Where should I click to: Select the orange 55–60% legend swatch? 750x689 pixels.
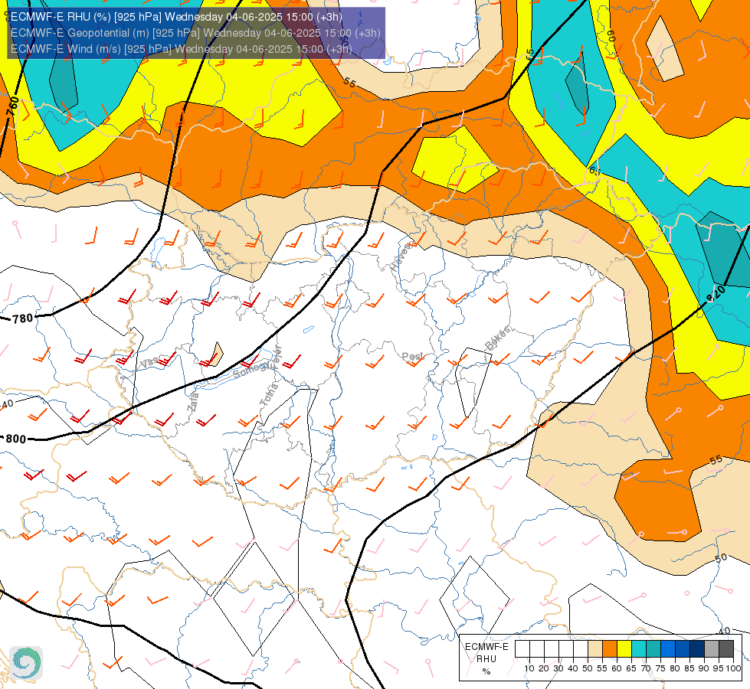[x=610, y=649]
